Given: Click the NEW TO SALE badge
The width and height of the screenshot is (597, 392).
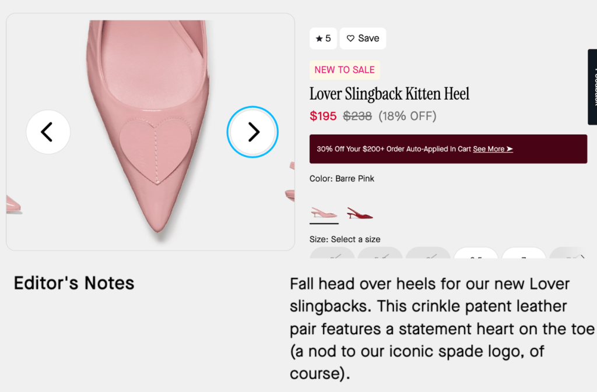Looking at the screenshot, I should pos(345,70).
